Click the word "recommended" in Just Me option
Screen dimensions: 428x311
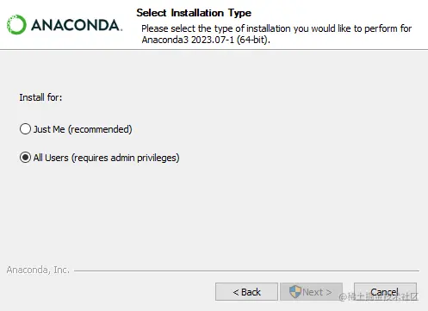click(100, 129)
